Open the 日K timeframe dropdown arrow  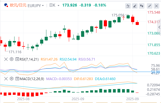(58, 6)
